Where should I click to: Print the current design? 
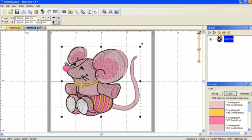point(23,12)
